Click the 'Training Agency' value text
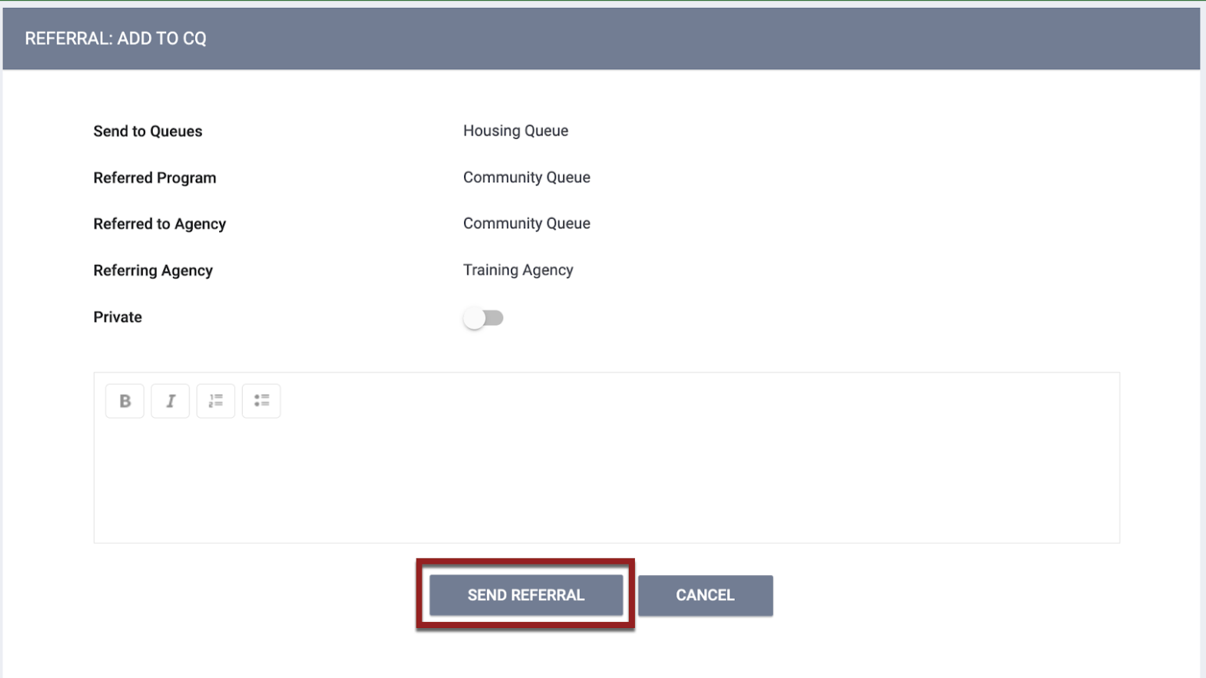Viewport: 1206px width, 678px height. [518, 270]
